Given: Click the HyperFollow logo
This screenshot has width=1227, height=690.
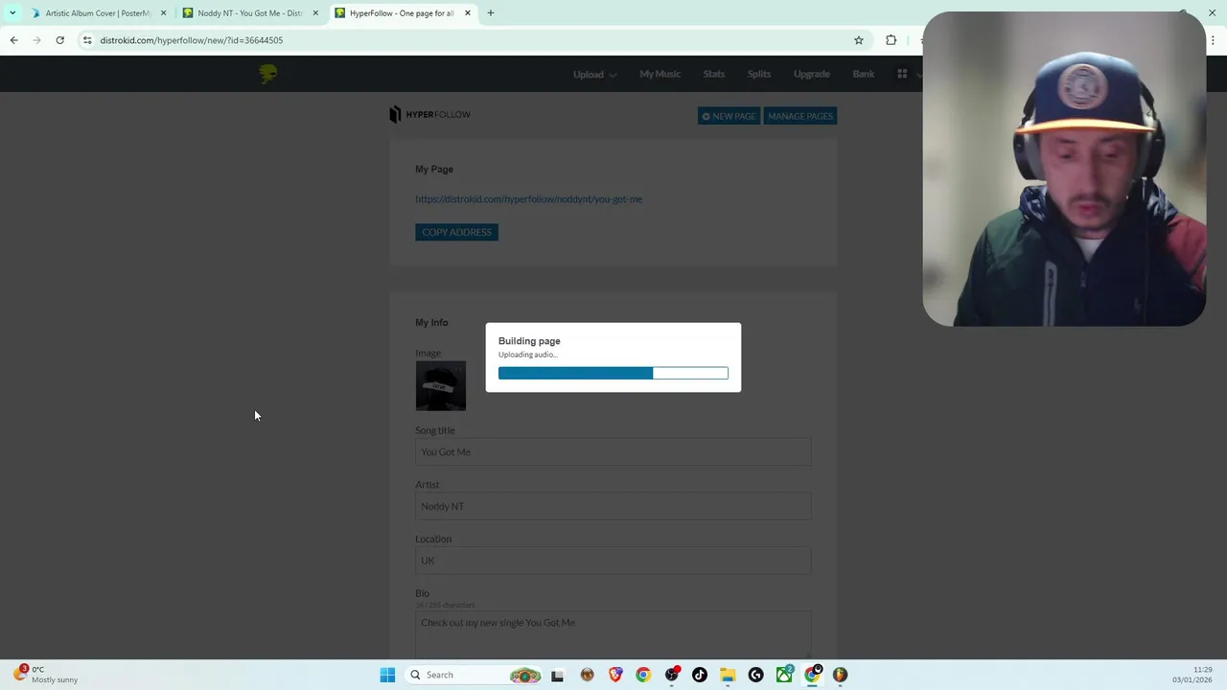Looking at the screenshot, I should (429, 115).
